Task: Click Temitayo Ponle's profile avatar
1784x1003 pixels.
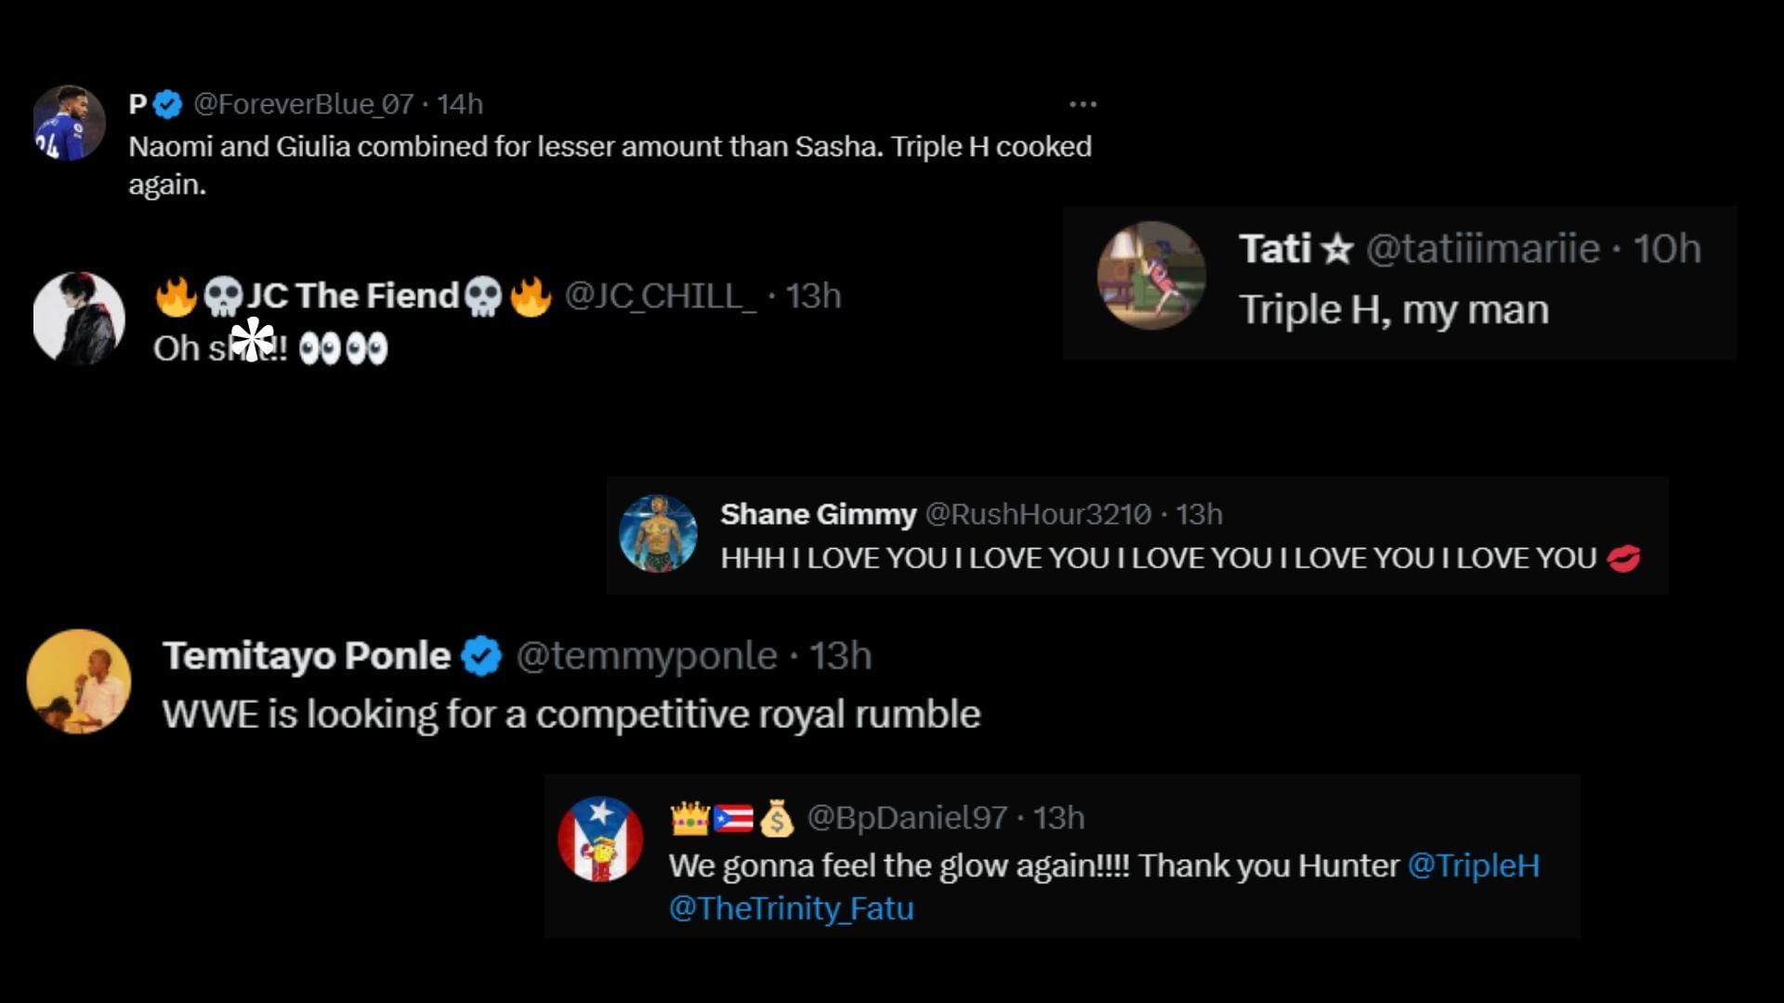Action: 79,682
